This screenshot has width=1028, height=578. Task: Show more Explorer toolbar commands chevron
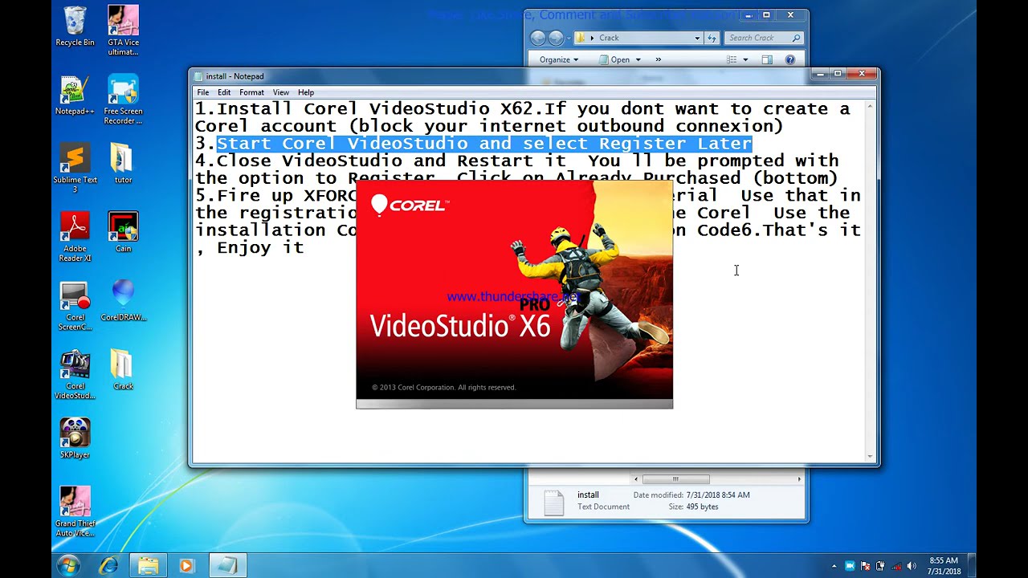pos(658,59)
